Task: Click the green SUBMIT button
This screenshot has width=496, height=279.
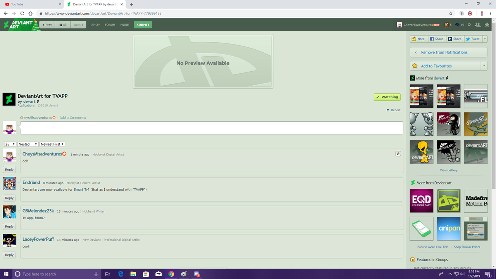Action: [143, 25]
